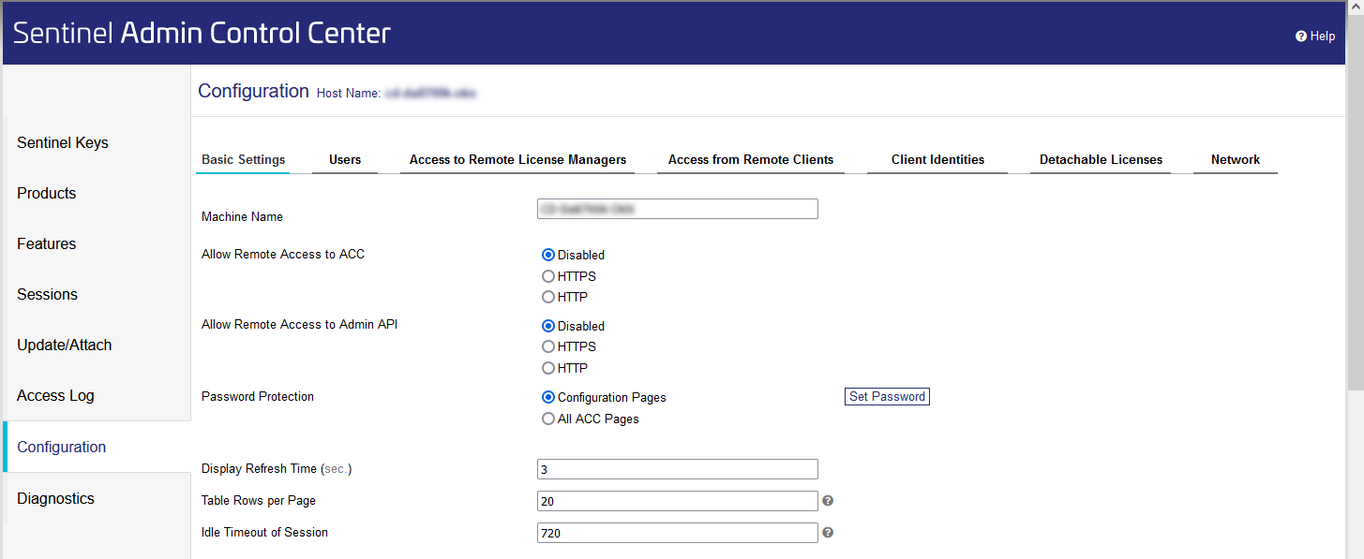Click the Idle Timeout of Session field
The image size is (1364, 559).
[x=678, y=533]
